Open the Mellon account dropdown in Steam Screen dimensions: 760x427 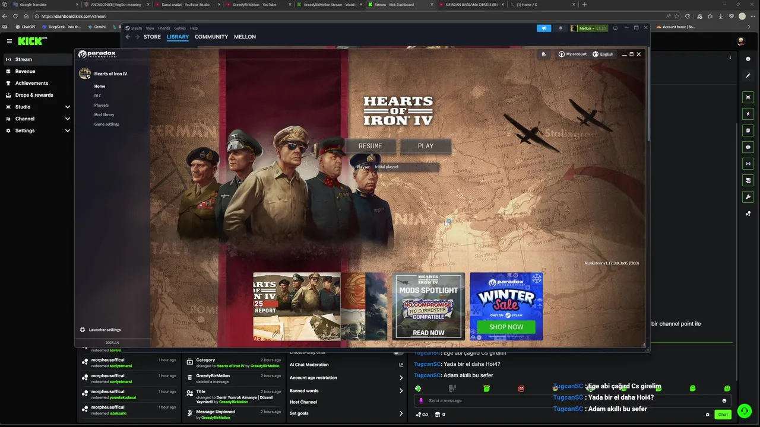[x=589, y=28]
